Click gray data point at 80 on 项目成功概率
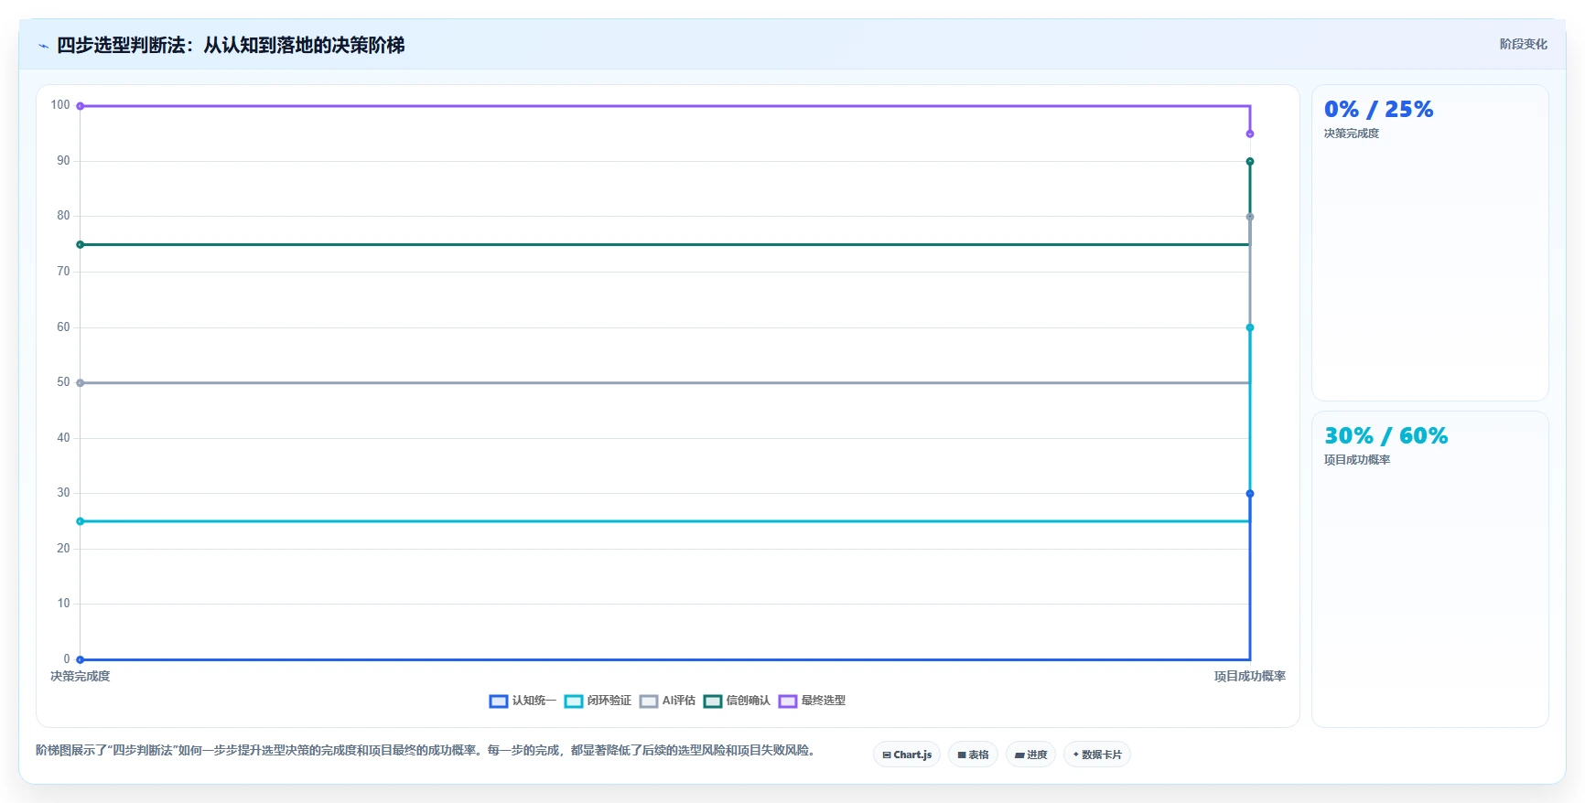Viewport: 1585px width, 803px height. (x=1250, y=217)
